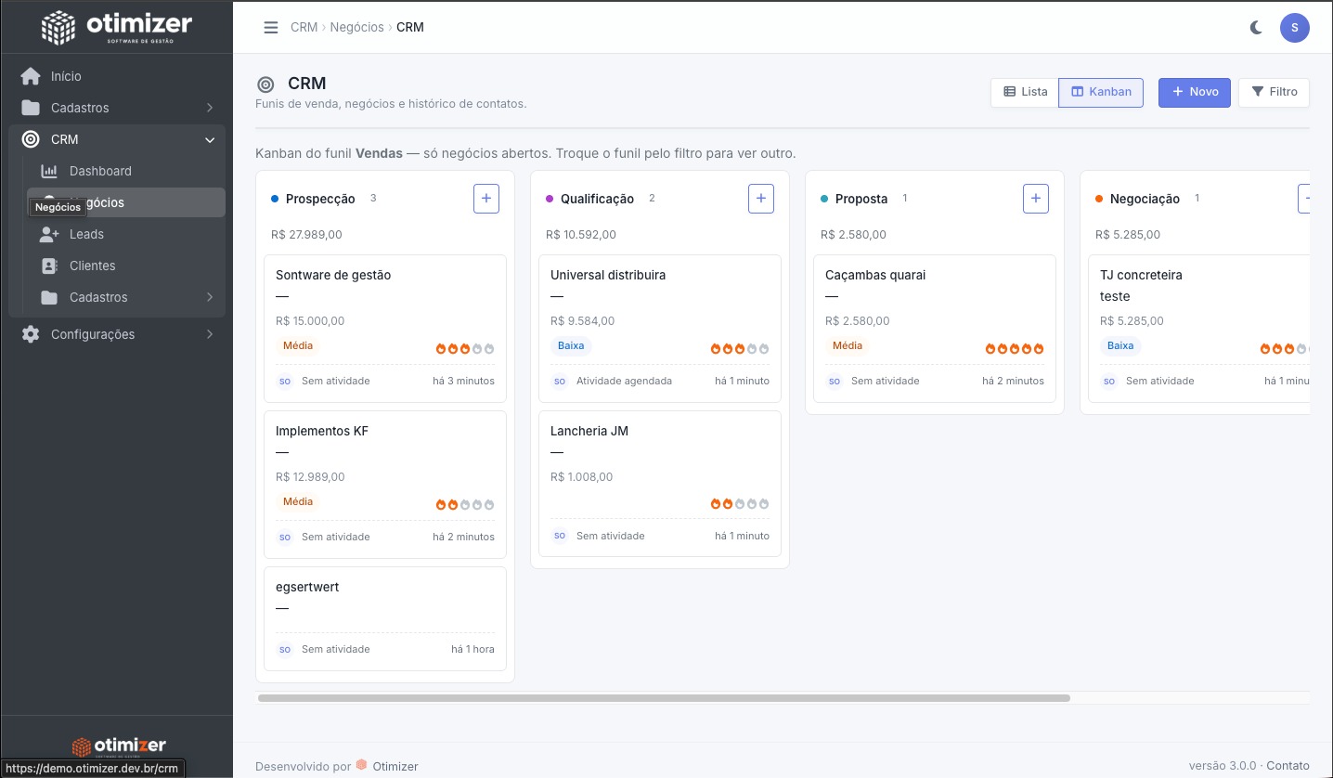Open the Contato footer link
Screen dimensions: 1333x778
(1288, 766)
